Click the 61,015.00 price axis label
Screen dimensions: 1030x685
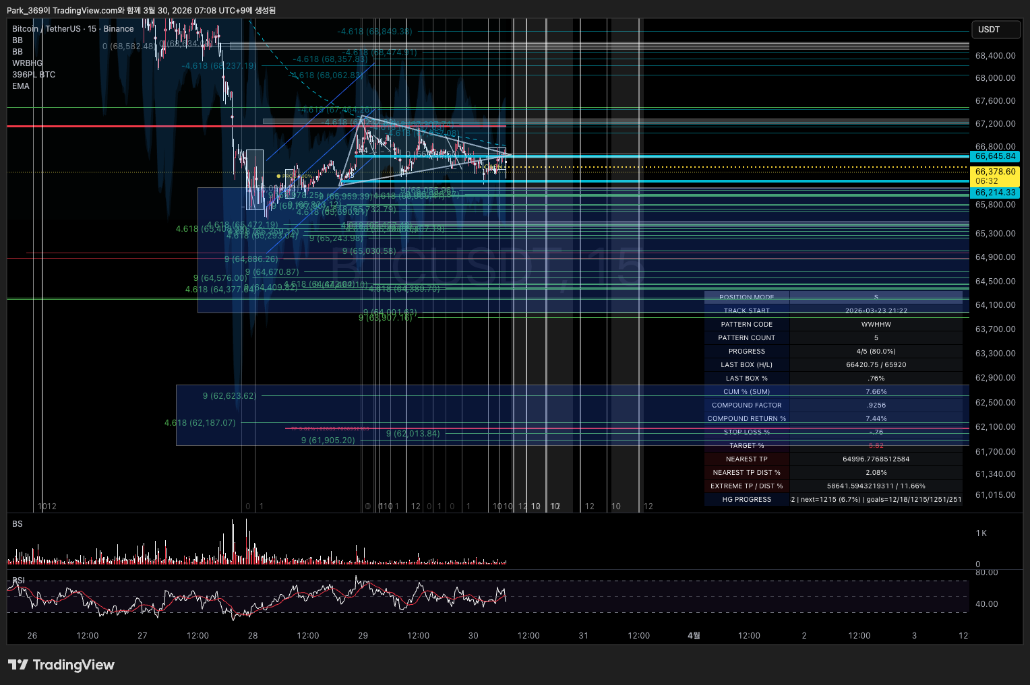pos(996,495)
